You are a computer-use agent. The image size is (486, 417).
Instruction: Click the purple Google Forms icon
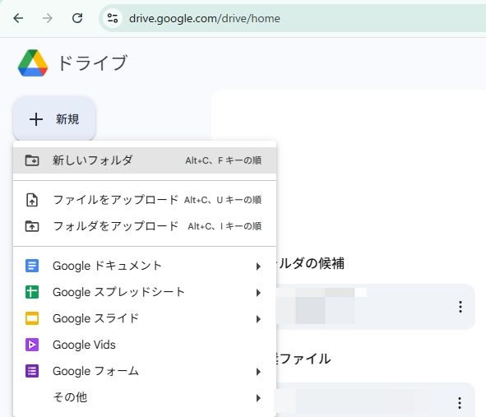[32, 371]
